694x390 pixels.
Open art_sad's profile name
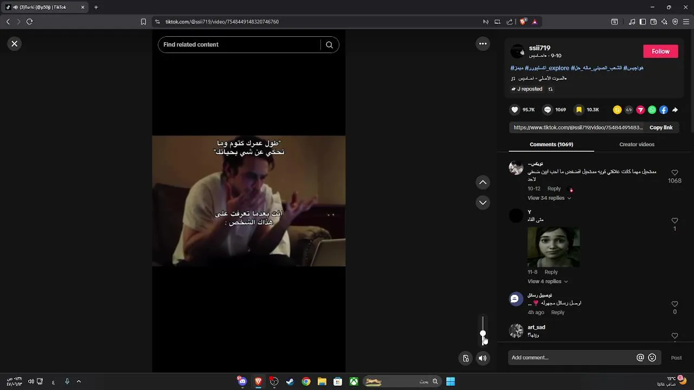click(536, 327)
